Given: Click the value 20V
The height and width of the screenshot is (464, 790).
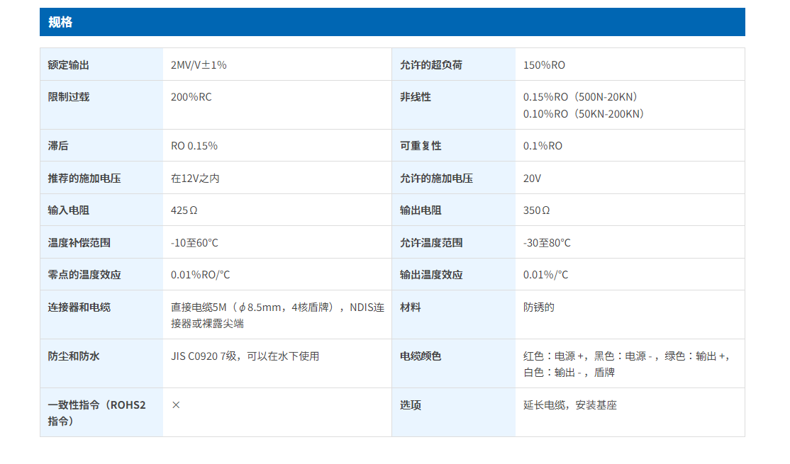Looking at the screenshot, I should [532, 178].
